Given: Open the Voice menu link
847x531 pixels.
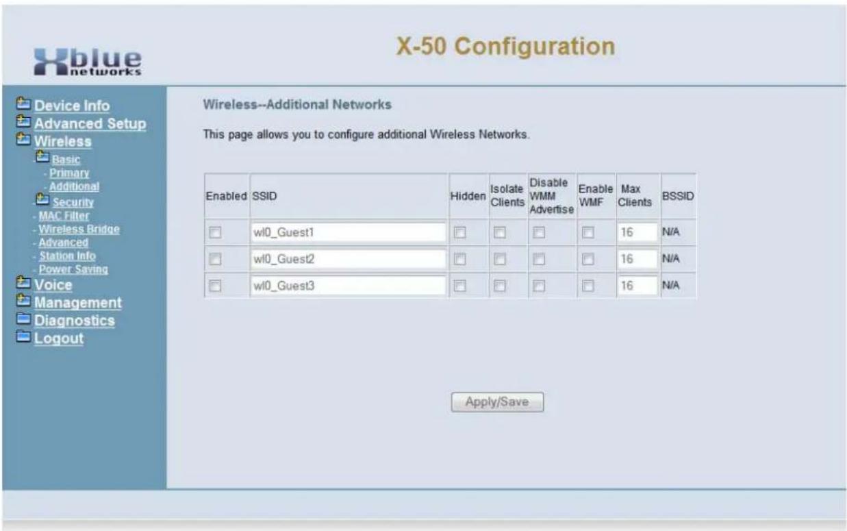Looking at the screenshot, I should (53, 285).
